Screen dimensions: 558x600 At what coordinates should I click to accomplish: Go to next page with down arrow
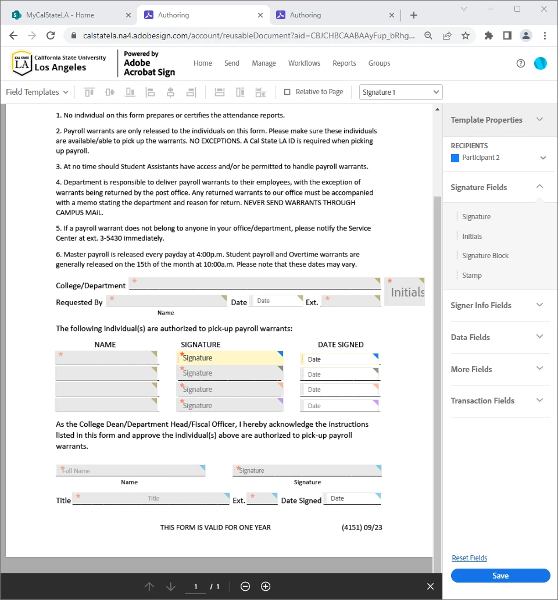tap(171, 586)
